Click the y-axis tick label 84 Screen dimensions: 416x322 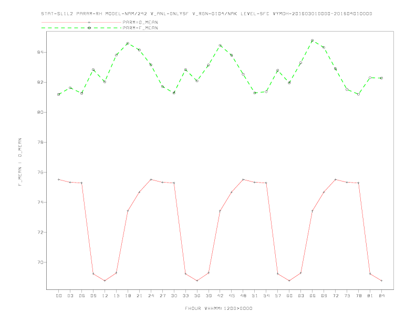click(x=40, y=52)
